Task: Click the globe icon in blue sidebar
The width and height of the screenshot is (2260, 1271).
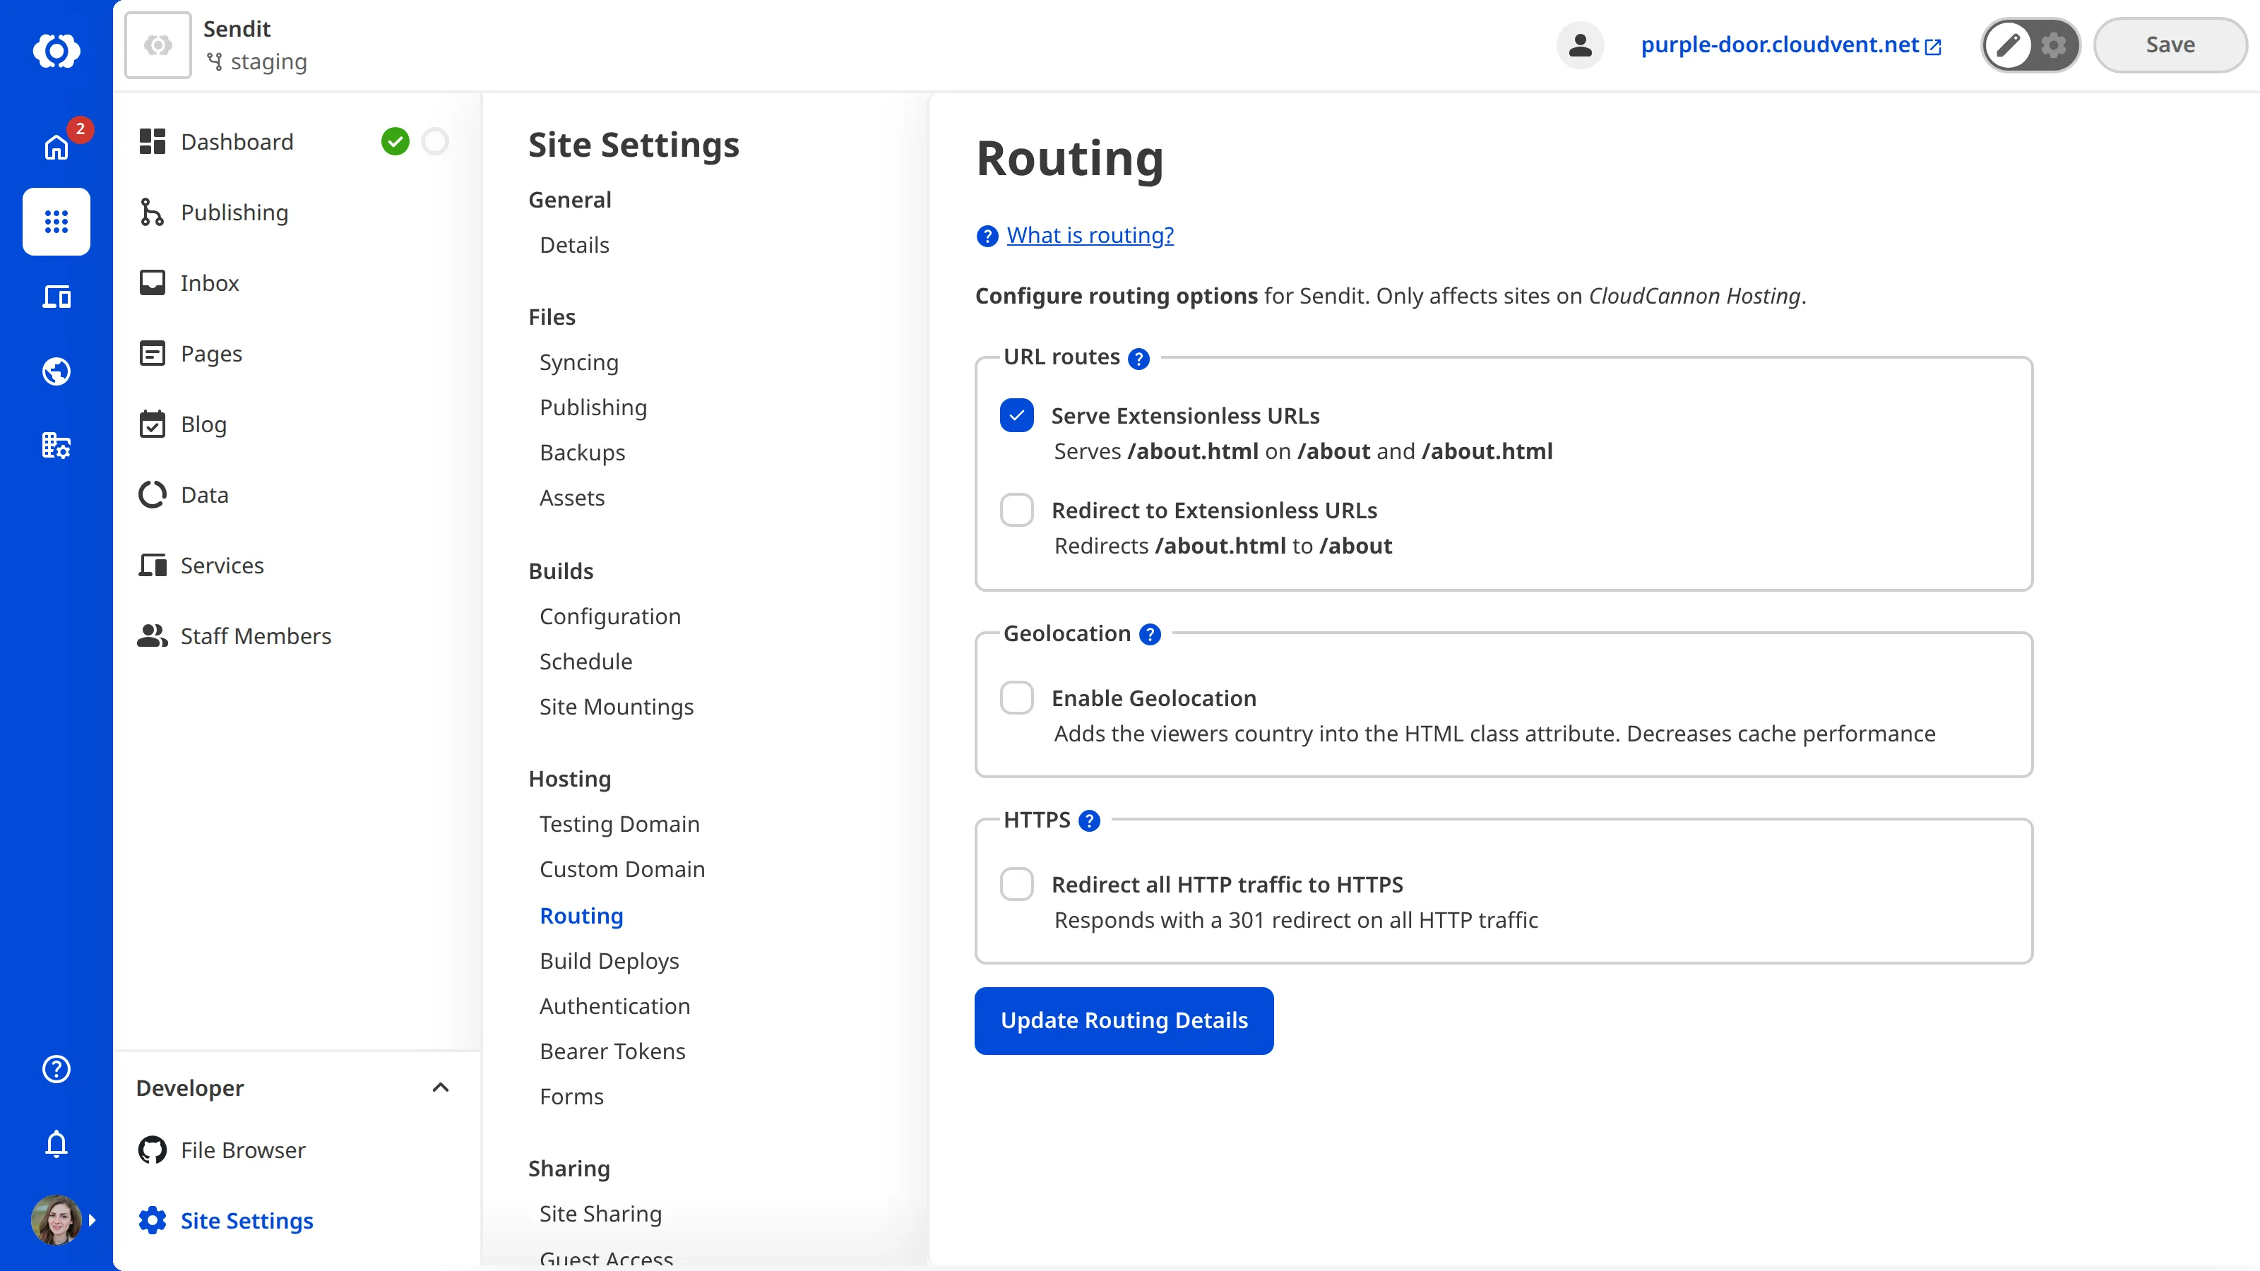Action: (56, 371)
